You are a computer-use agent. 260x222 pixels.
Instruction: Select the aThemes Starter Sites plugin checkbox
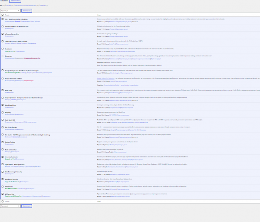3,34
